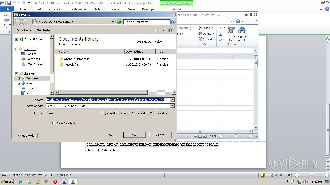Click Word Save icon in Quick Access Toolbar

tap(9, 3)
